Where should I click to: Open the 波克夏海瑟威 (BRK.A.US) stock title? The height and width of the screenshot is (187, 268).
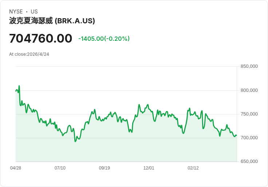[52, 21]
